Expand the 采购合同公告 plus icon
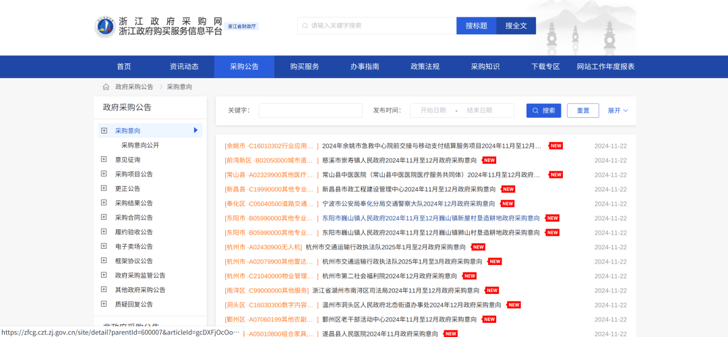The width and height of the screenshot is (728, 337). tap(104, 217)
